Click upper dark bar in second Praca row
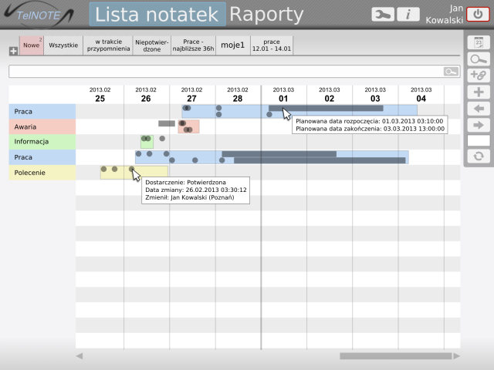The image size is (494, 370). [x=279, y=154]
